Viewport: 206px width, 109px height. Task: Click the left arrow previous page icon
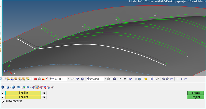[164, 79]
